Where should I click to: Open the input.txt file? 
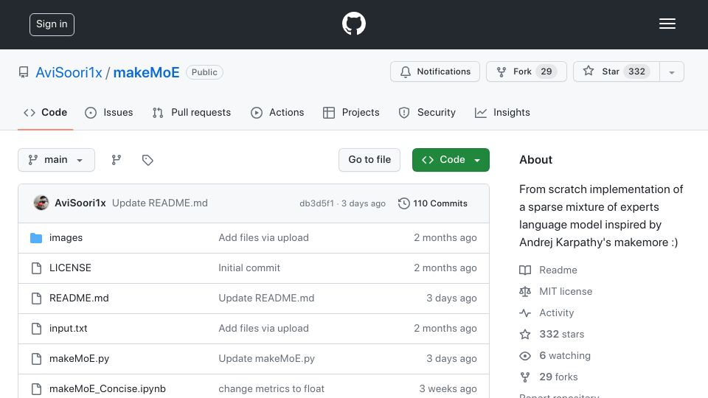68,329
